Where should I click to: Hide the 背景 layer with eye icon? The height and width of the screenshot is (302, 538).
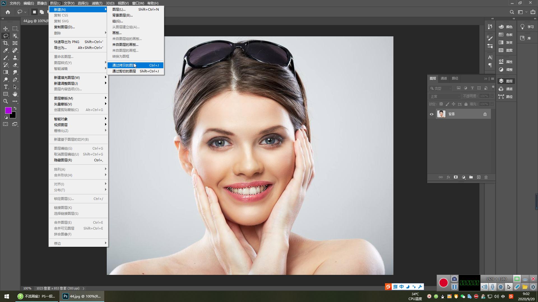point(432,114)
